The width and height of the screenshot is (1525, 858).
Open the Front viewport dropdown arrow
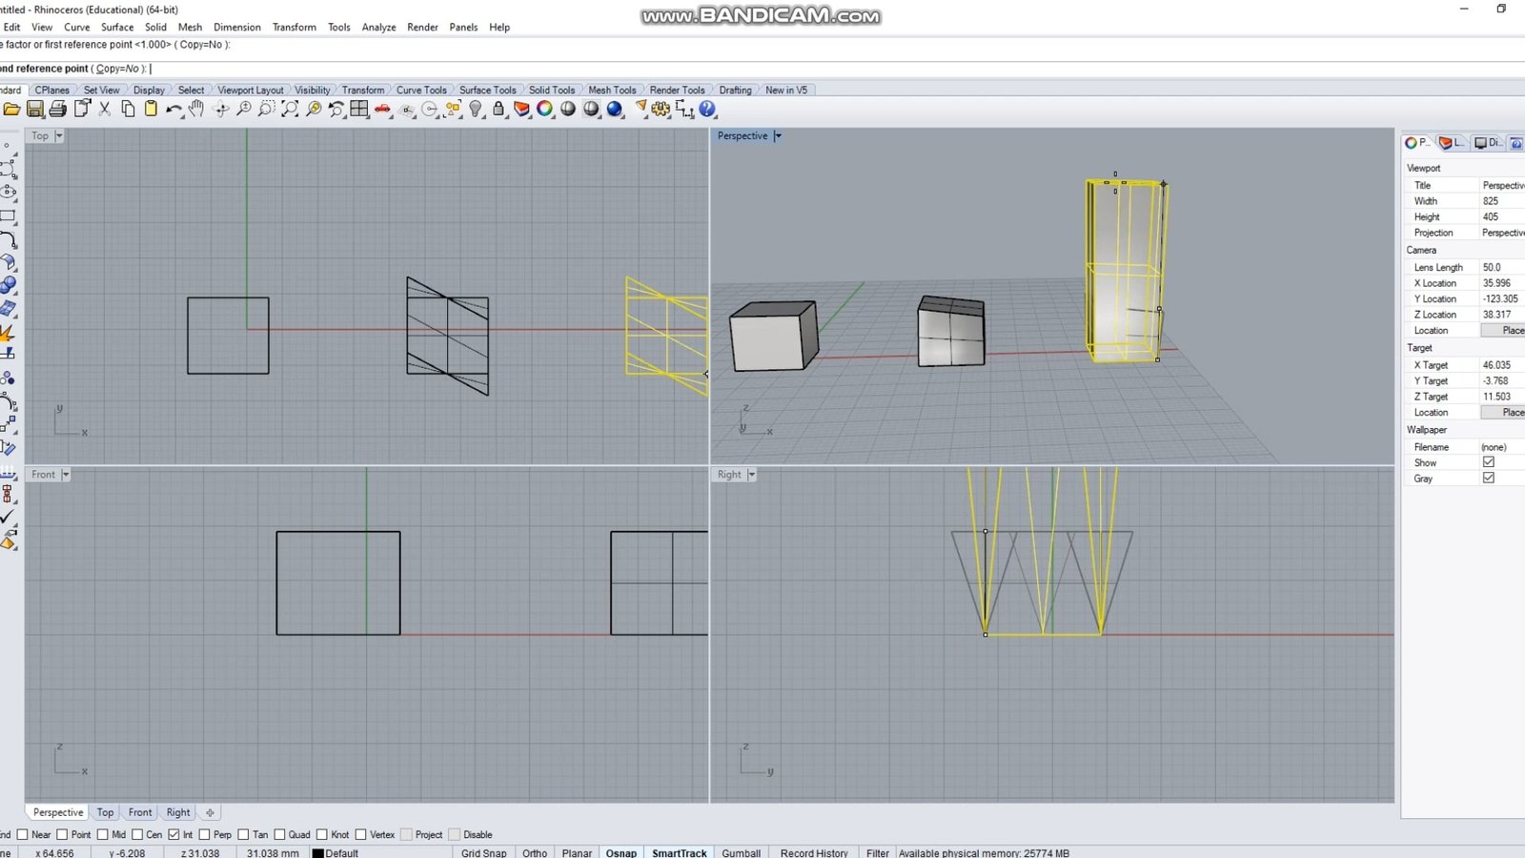(x=66, y=475)
